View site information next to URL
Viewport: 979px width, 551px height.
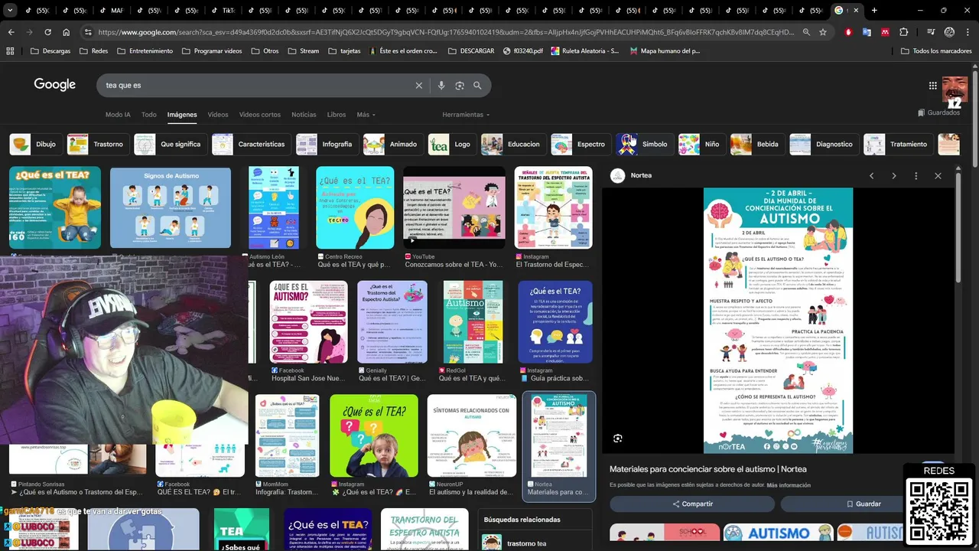(88, 32)
